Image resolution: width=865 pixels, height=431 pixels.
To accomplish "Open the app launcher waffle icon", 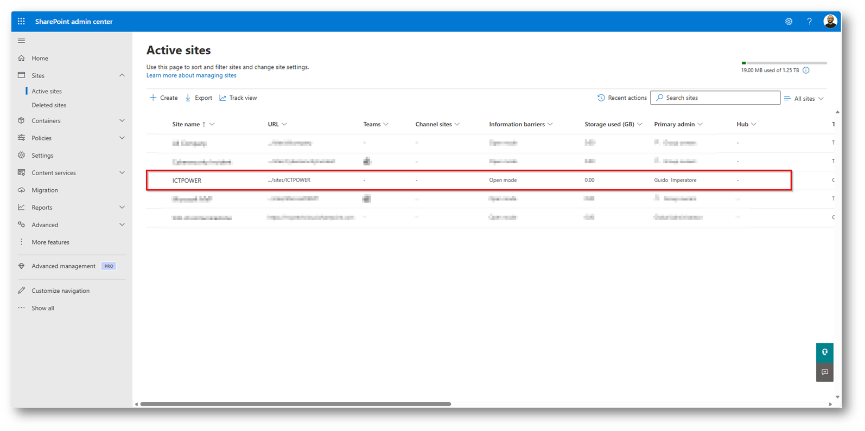I will (x=21, y=22).
